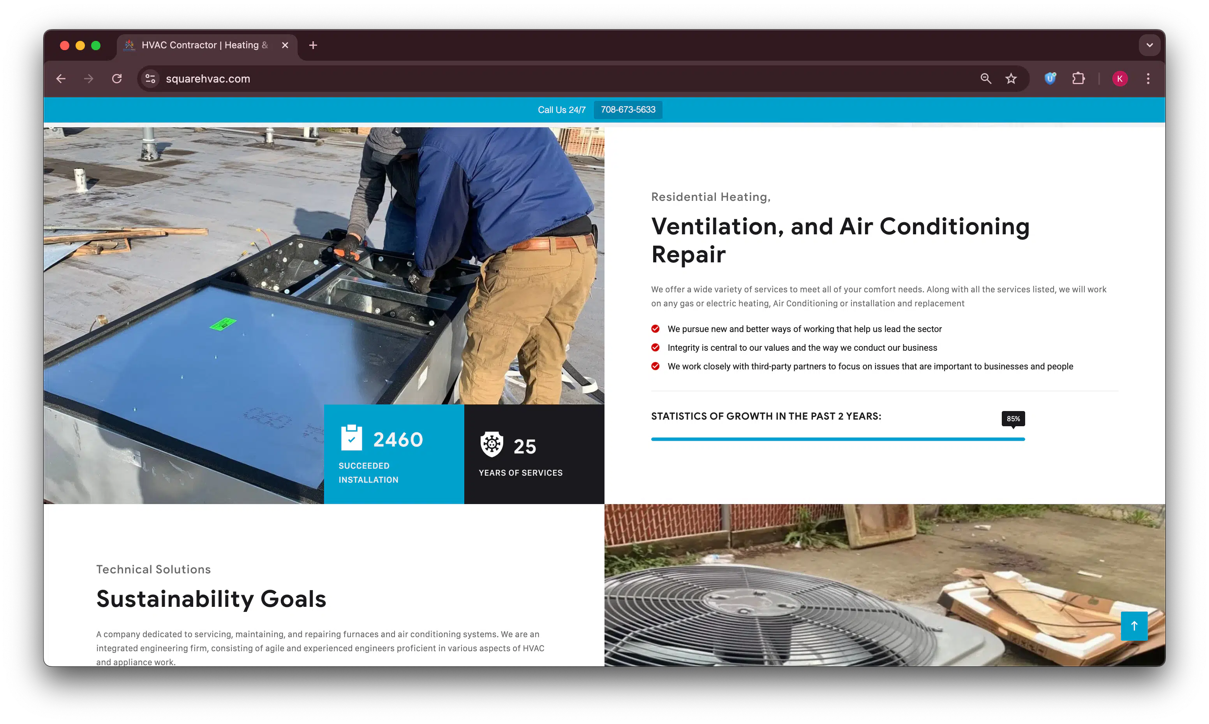Open a new browser tab
This screenshot has height=724, width=1209.
313,45
